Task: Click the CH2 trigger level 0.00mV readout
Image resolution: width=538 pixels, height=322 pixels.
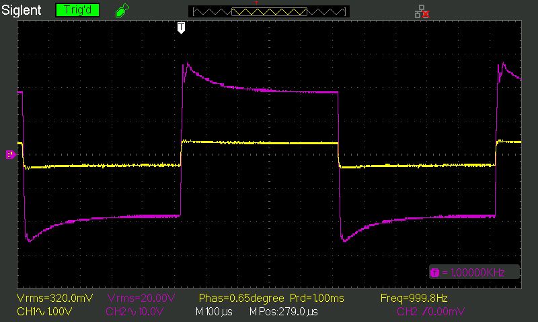Action: coord(430,312)
